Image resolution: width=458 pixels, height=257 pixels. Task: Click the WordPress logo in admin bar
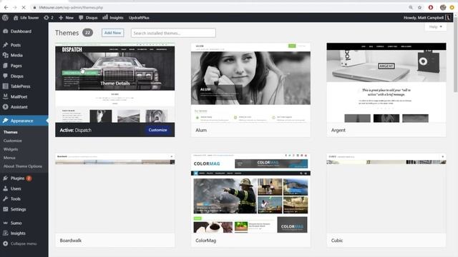[5, 17]
